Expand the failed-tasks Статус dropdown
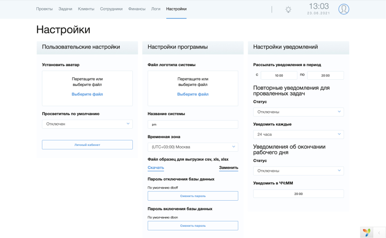 pyautogui.click(x=298, y=112)
